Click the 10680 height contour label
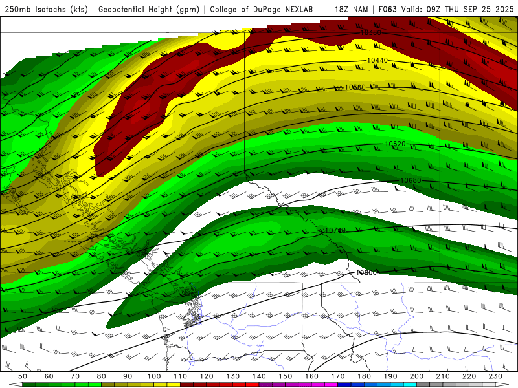Image resolution: width=518 pixels, height=388 pixels. 411,180
